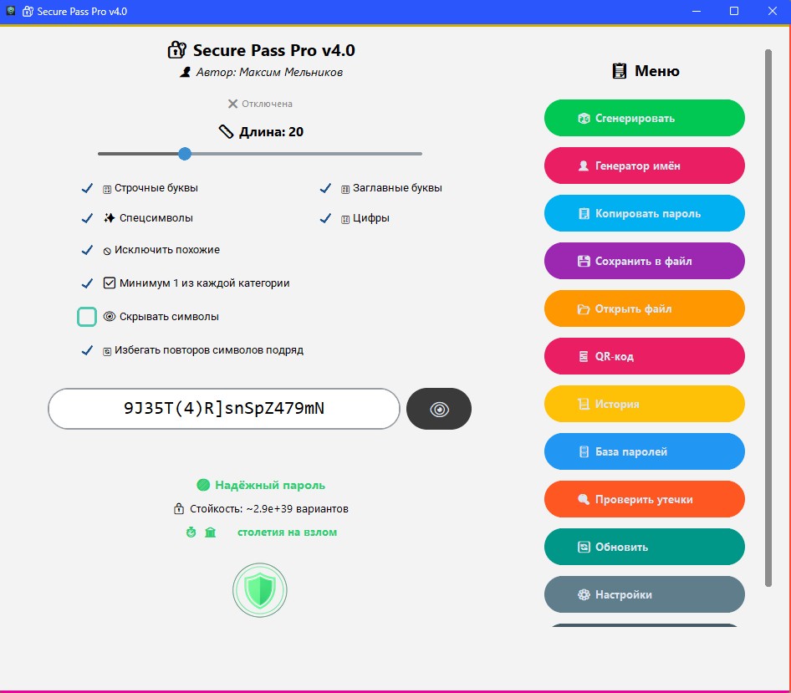Viewport: 791px width, 693px height.
Task: Disable Исключить похожие checkbox
Action: pos(87,250)
